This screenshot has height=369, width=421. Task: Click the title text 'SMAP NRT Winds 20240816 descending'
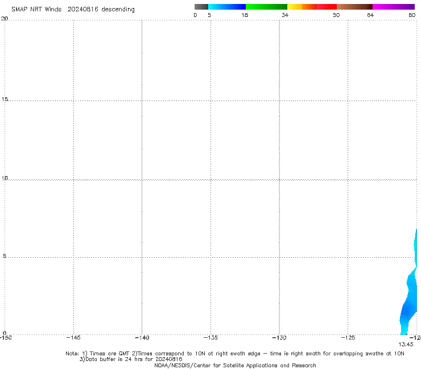click(x=73, y=10)
